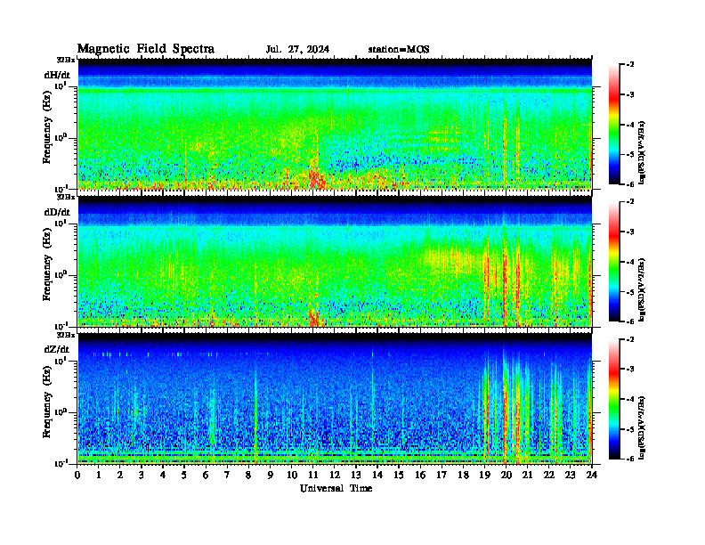Viewport: 705px width, 545px height.
Task: Click inside the dD/dt spectrogram plot
Action: 335,261
